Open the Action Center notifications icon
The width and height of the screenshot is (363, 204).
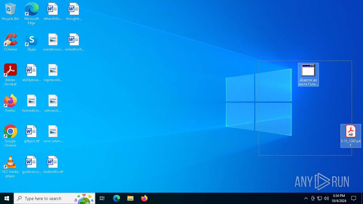coord(354,198)
